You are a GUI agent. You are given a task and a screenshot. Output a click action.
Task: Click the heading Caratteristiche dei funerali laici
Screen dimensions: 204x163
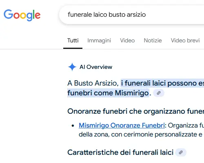(120, 152)
